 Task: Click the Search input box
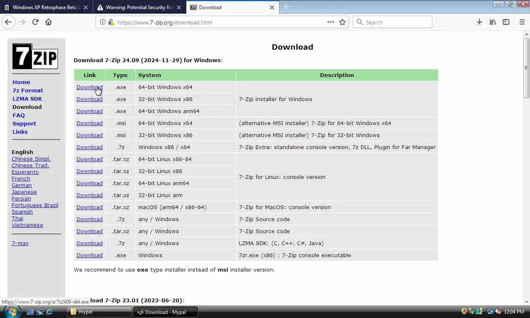pyautogui.click(x=393, y=22)
